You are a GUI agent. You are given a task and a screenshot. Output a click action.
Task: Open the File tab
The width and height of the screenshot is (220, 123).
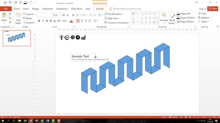click(x=6, y=9)
